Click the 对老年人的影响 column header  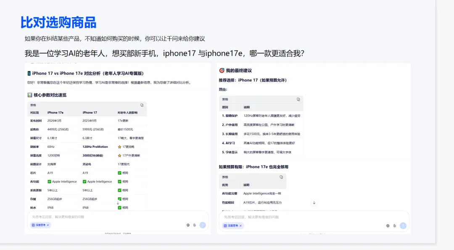[127, 113]
